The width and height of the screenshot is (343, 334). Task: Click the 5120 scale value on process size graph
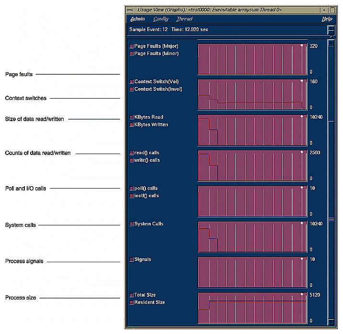[x=315, y=295]
